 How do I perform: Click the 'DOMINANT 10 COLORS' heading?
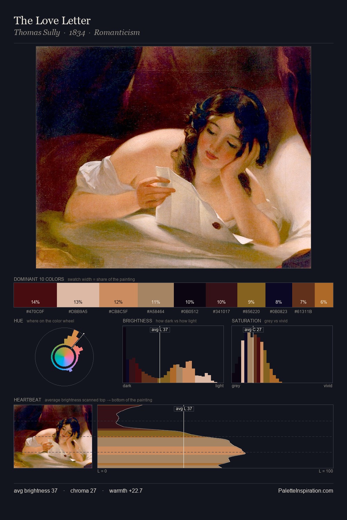coord(39,279)
